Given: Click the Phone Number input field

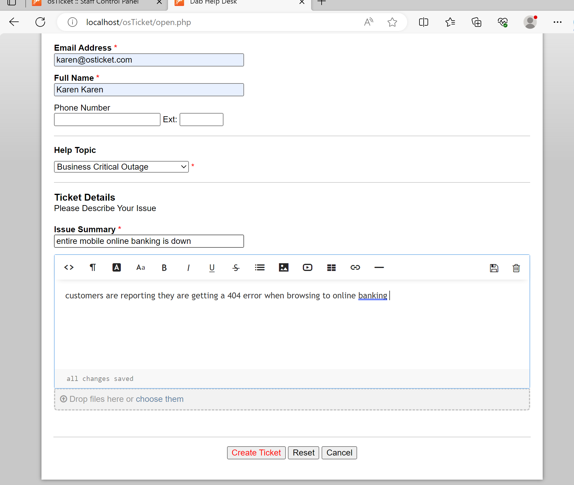Looking at the screenshot, I should (107, 120).
